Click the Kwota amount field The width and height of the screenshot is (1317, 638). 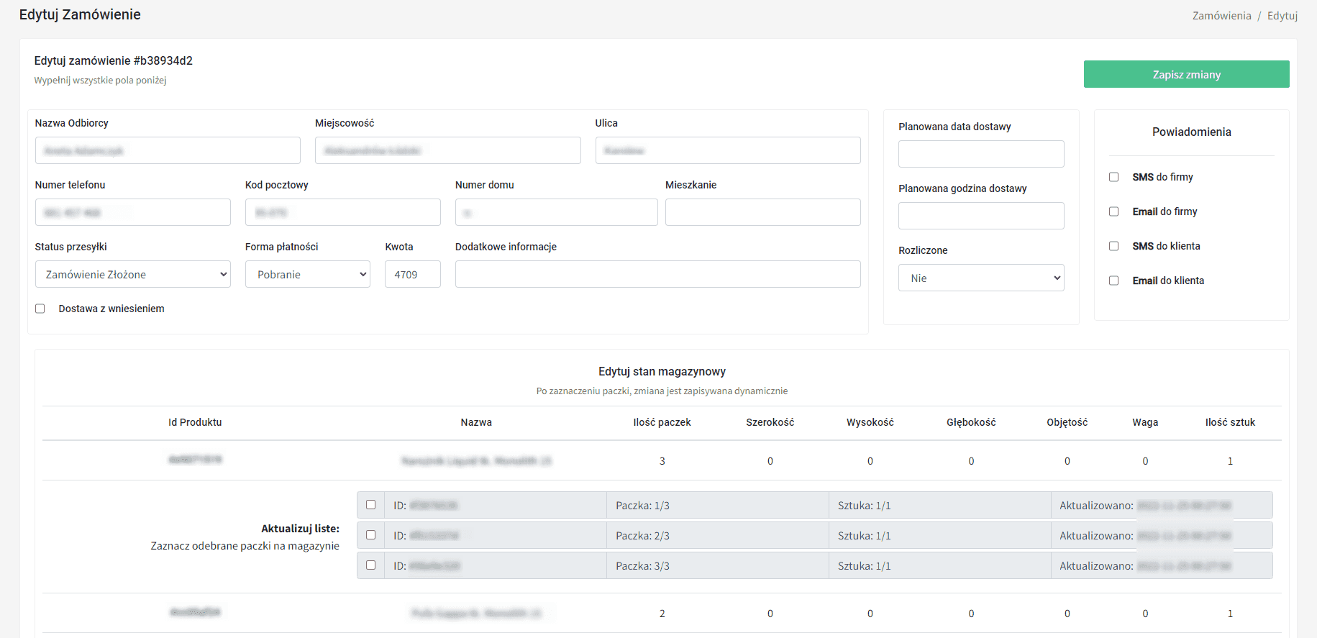pos(412,274)
